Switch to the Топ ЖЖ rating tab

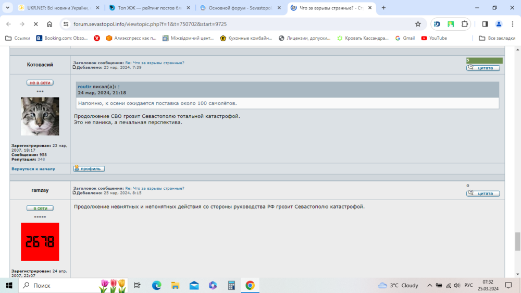(x=149, y=8)
